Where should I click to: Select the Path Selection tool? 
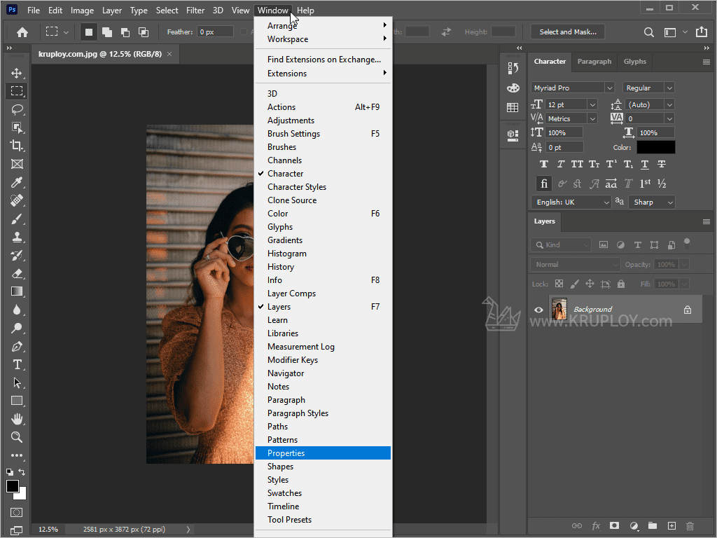coord(17,382)
